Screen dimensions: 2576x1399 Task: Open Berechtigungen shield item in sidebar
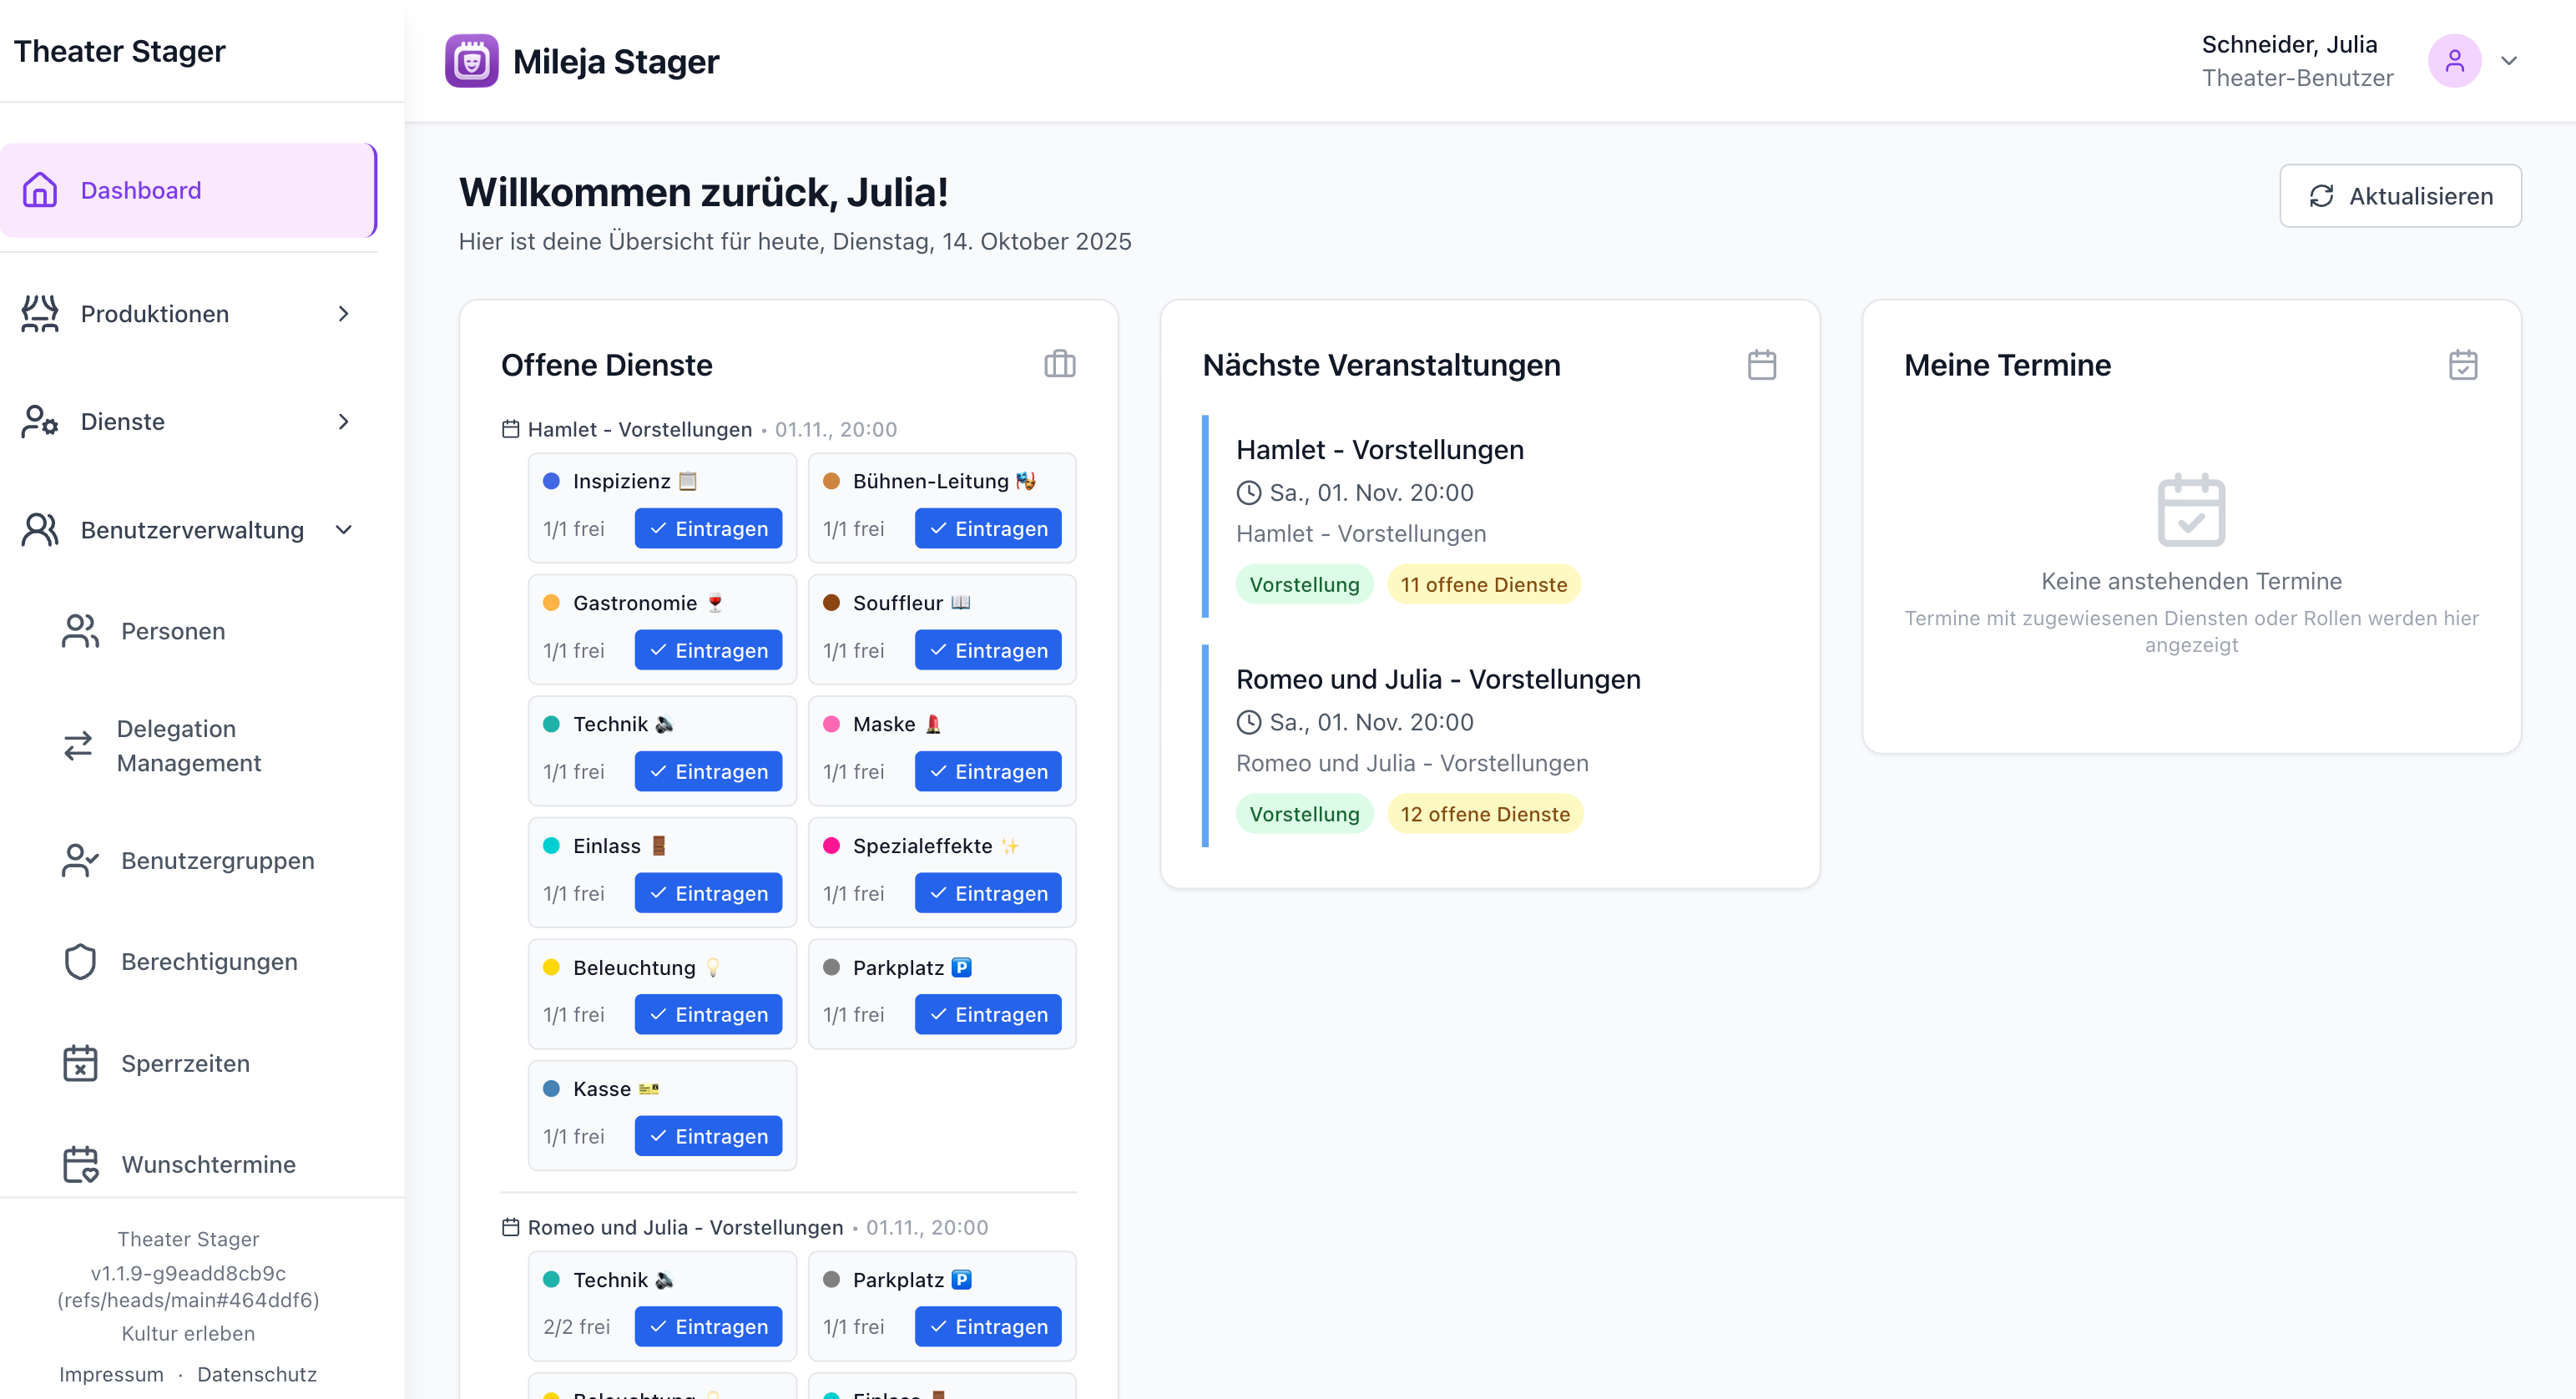[x=208, y=961]
